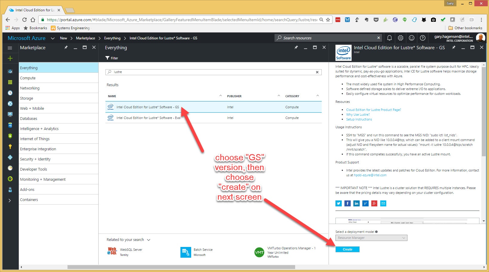
Task: Open the gary.hagensen account menu
Action: click(459, 38)
